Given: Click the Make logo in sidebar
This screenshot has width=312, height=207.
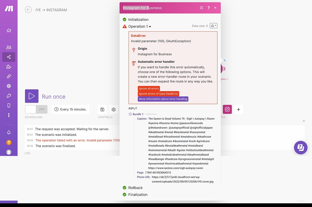Looking at the screenshot, I should click(9, 9).
